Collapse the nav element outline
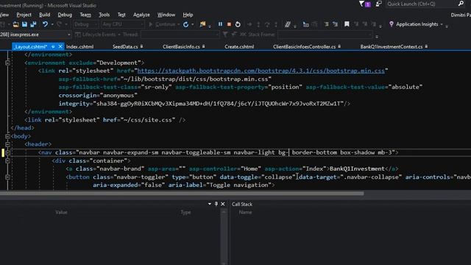Viewport: 471px width, 265px height. (x=7, y=152)
